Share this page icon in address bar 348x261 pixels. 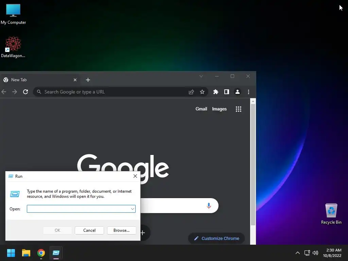click(191, 92)
